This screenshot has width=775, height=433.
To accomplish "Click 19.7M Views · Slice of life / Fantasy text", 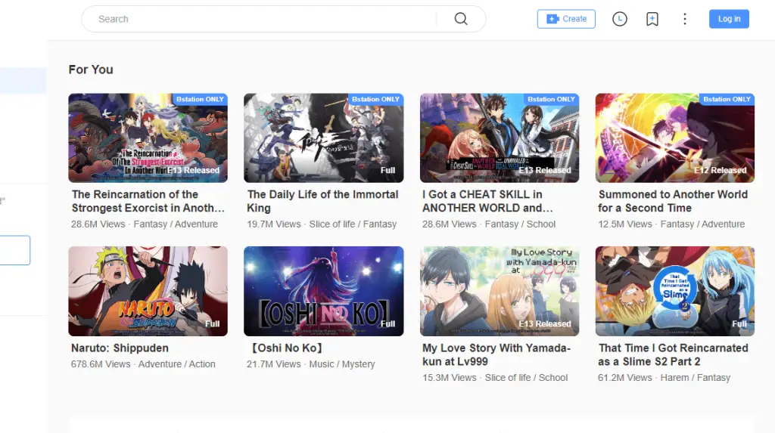I will pos(321,224).
